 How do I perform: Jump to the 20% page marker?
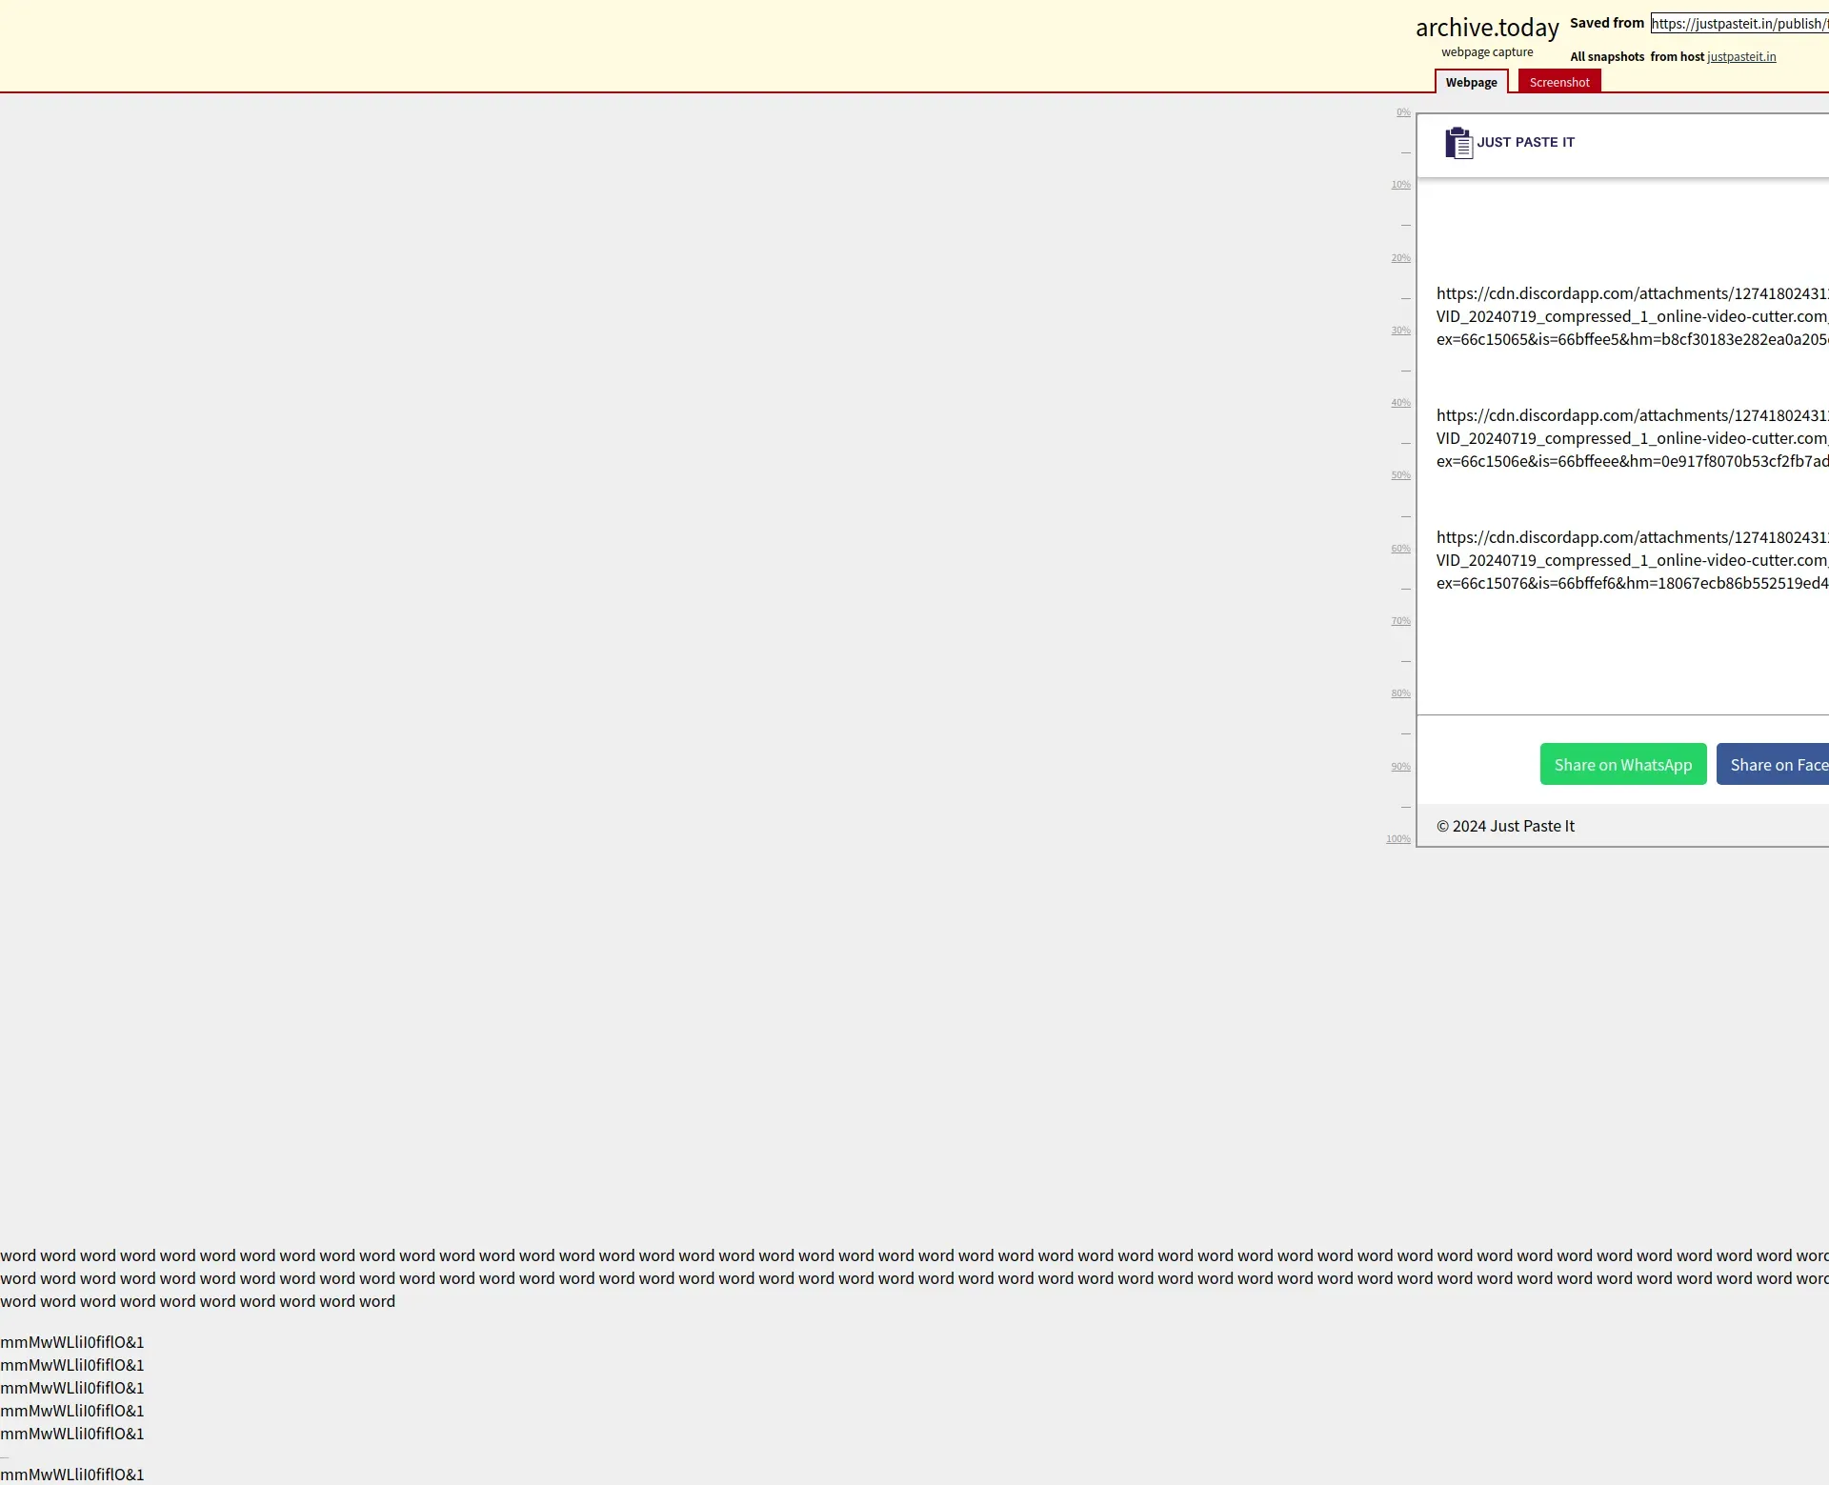click(x=1400, y=258)
